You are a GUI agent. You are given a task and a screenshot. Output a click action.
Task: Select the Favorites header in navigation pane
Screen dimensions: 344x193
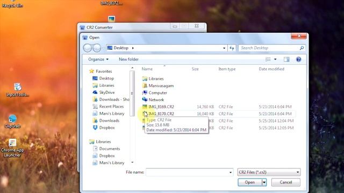(x=101, y=71)
